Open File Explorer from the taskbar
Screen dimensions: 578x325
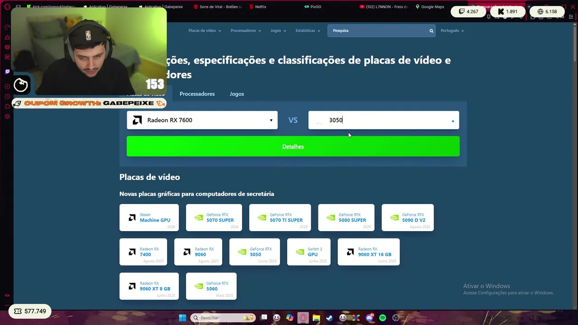point(316,318)
